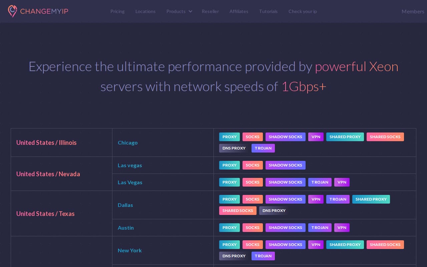This screenshot has width=427, height=267.
Task: Click the CHANGEMYIP brand name text
Action: [x=44, y=11]
